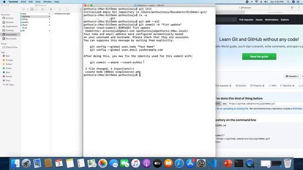
Task: Select Documents in Finder sidebar
Action: coord(10,34)
